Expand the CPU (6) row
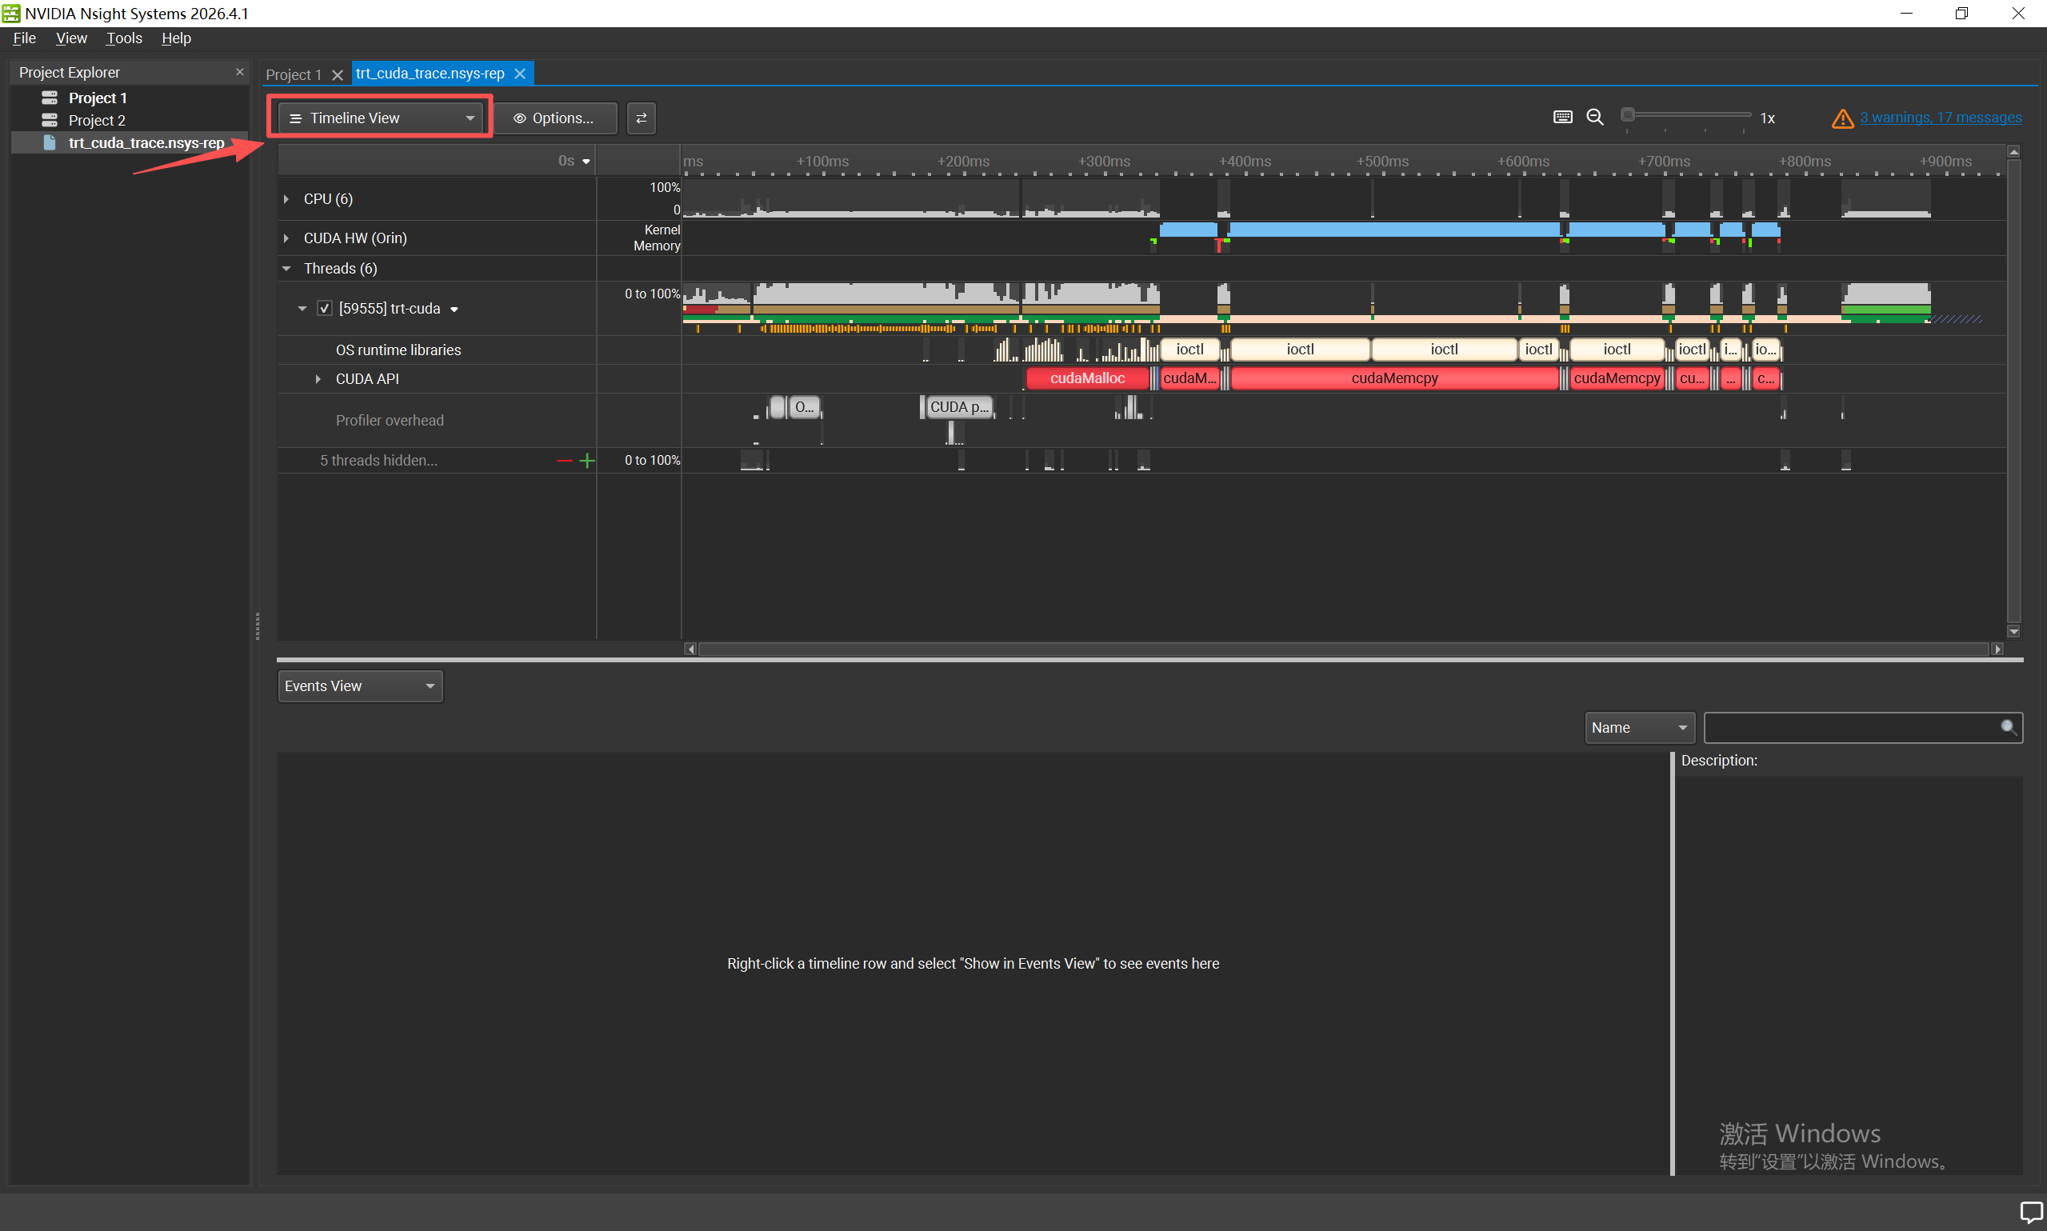This screenshot has width=2047, height=1231. (286, 199)
